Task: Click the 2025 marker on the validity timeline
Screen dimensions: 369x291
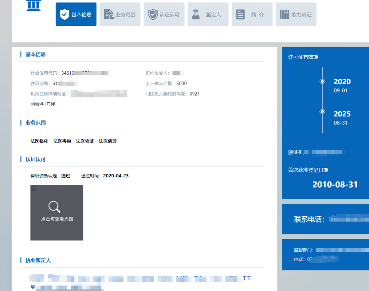Action: pos(322,111)
